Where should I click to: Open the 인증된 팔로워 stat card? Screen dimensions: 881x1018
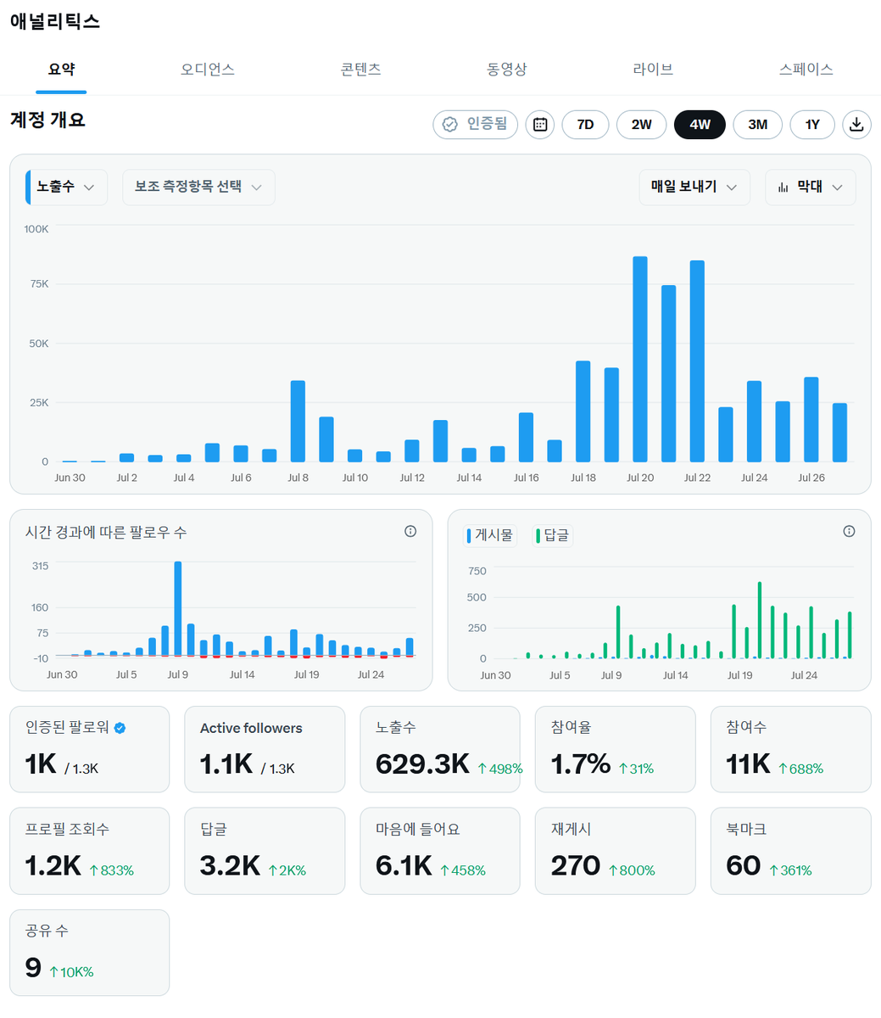coord(90,749)
